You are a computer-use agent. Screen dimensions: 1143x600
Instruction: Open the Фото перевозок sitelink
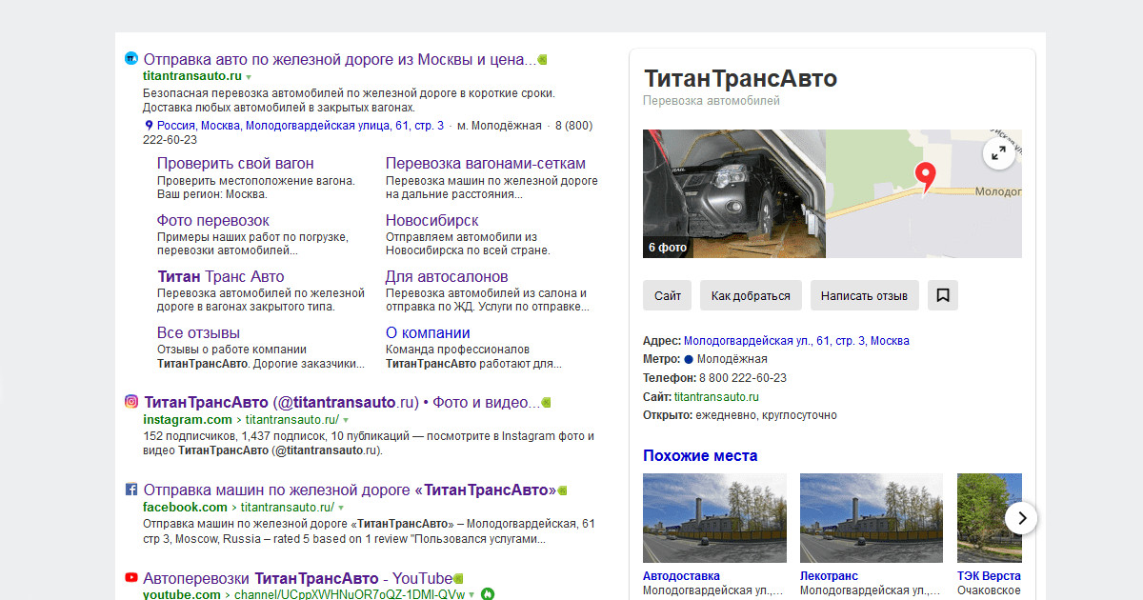213,220
